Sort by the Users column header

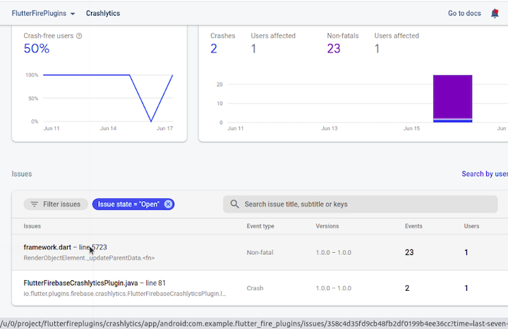coord(471,226)
